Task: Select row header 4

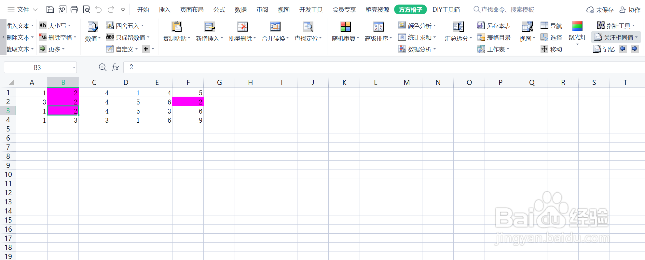Action: [8, 120]
